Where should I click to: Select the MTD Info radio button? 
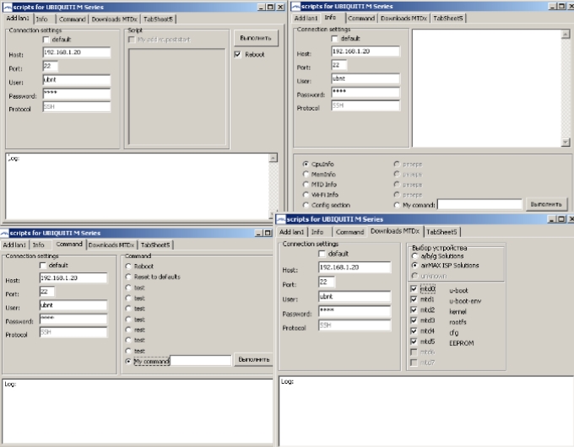[306, 185]
